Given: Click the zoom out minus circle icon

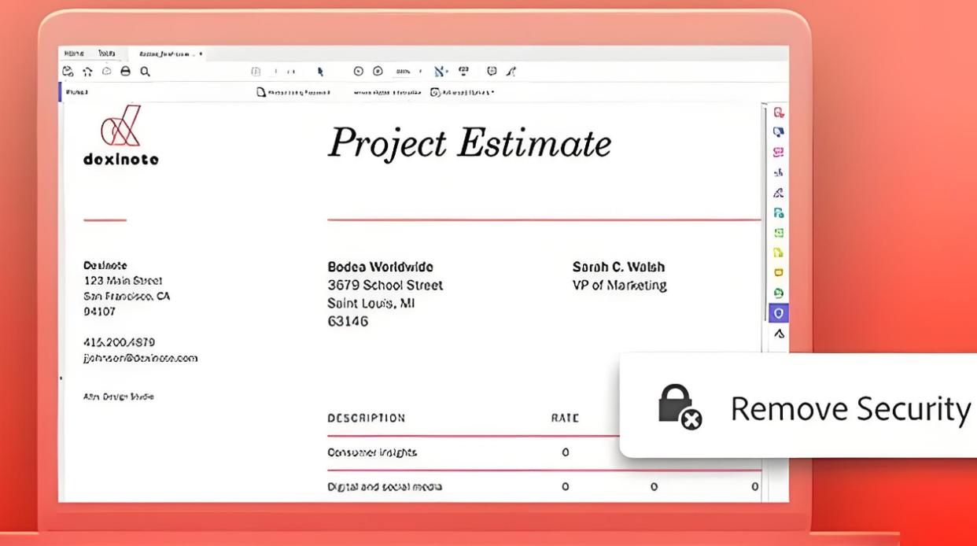Looking at the screenshot, I should [x=359, y=72].
